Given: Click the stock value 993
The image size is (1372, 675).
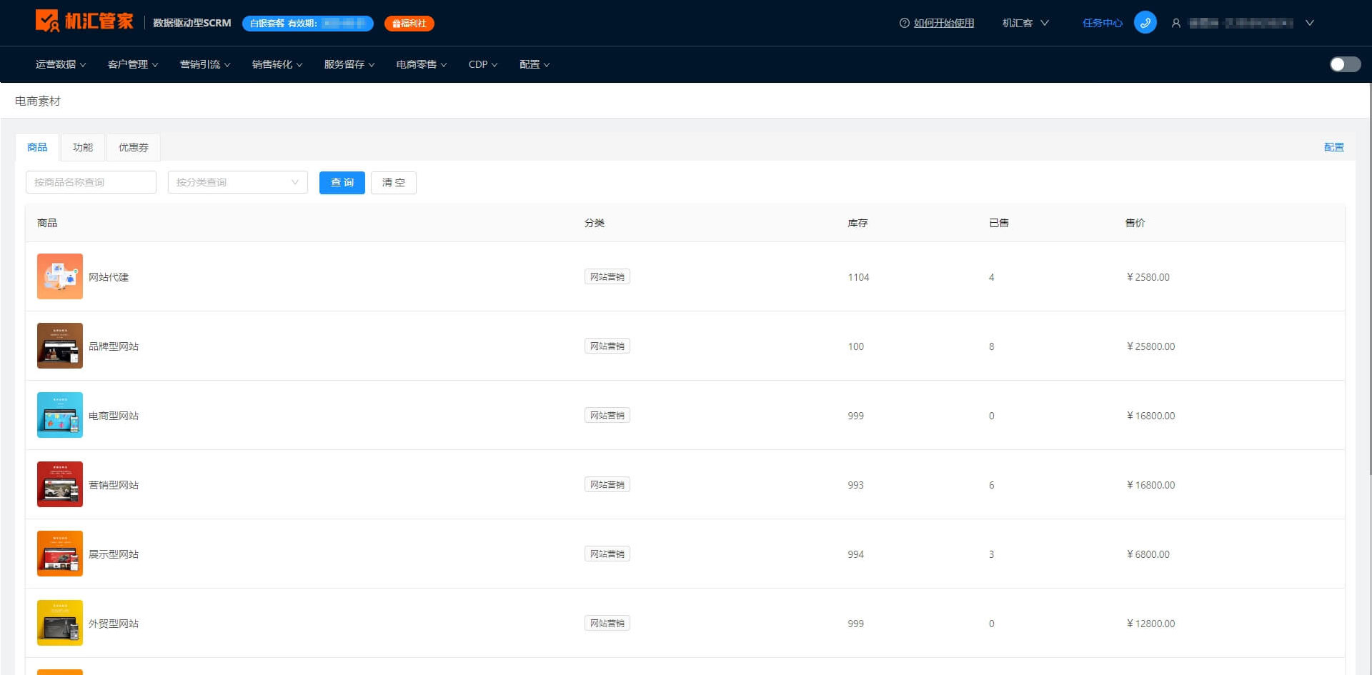Looking at the screenshot, I should (855, 485).
